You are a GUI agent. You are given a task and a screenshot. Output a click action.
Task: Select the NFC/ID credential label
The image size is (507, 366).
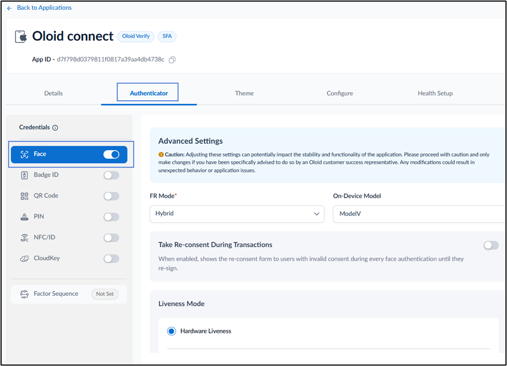point(44,237)
